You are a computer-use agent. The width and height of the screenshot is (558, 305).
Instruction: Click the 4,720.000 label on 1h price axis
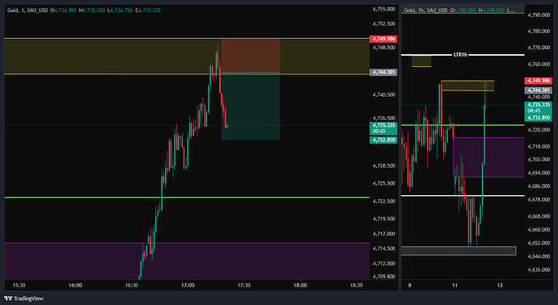click(539, 130)
